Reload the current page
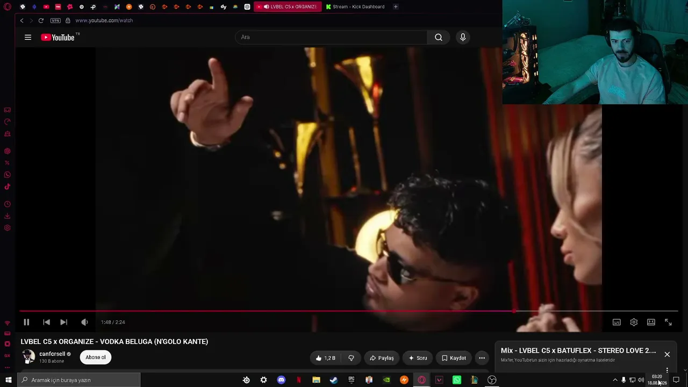The image size is (688, 387). pos(41,20)
